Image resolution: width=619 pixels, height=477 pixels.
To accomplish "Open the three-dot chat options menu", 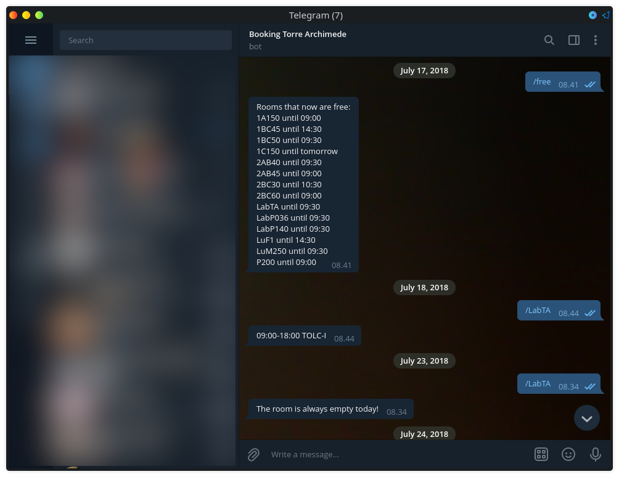I will (x=595, y=40).
